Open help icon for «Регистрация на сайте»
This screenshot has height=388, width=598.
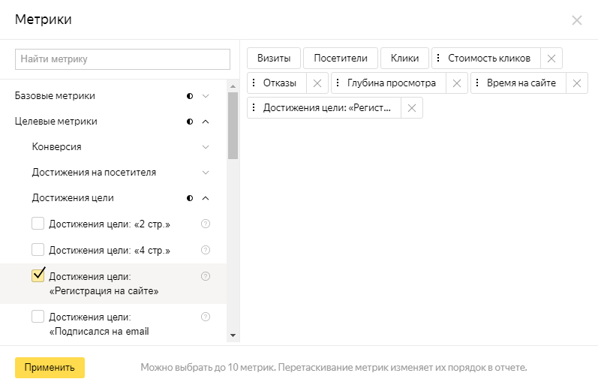[x=206, y=276]
